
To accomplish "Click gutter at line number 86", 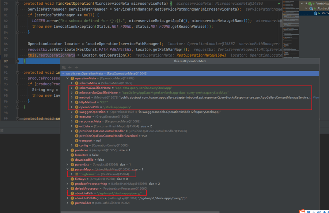I will click(x=6, y=44).
